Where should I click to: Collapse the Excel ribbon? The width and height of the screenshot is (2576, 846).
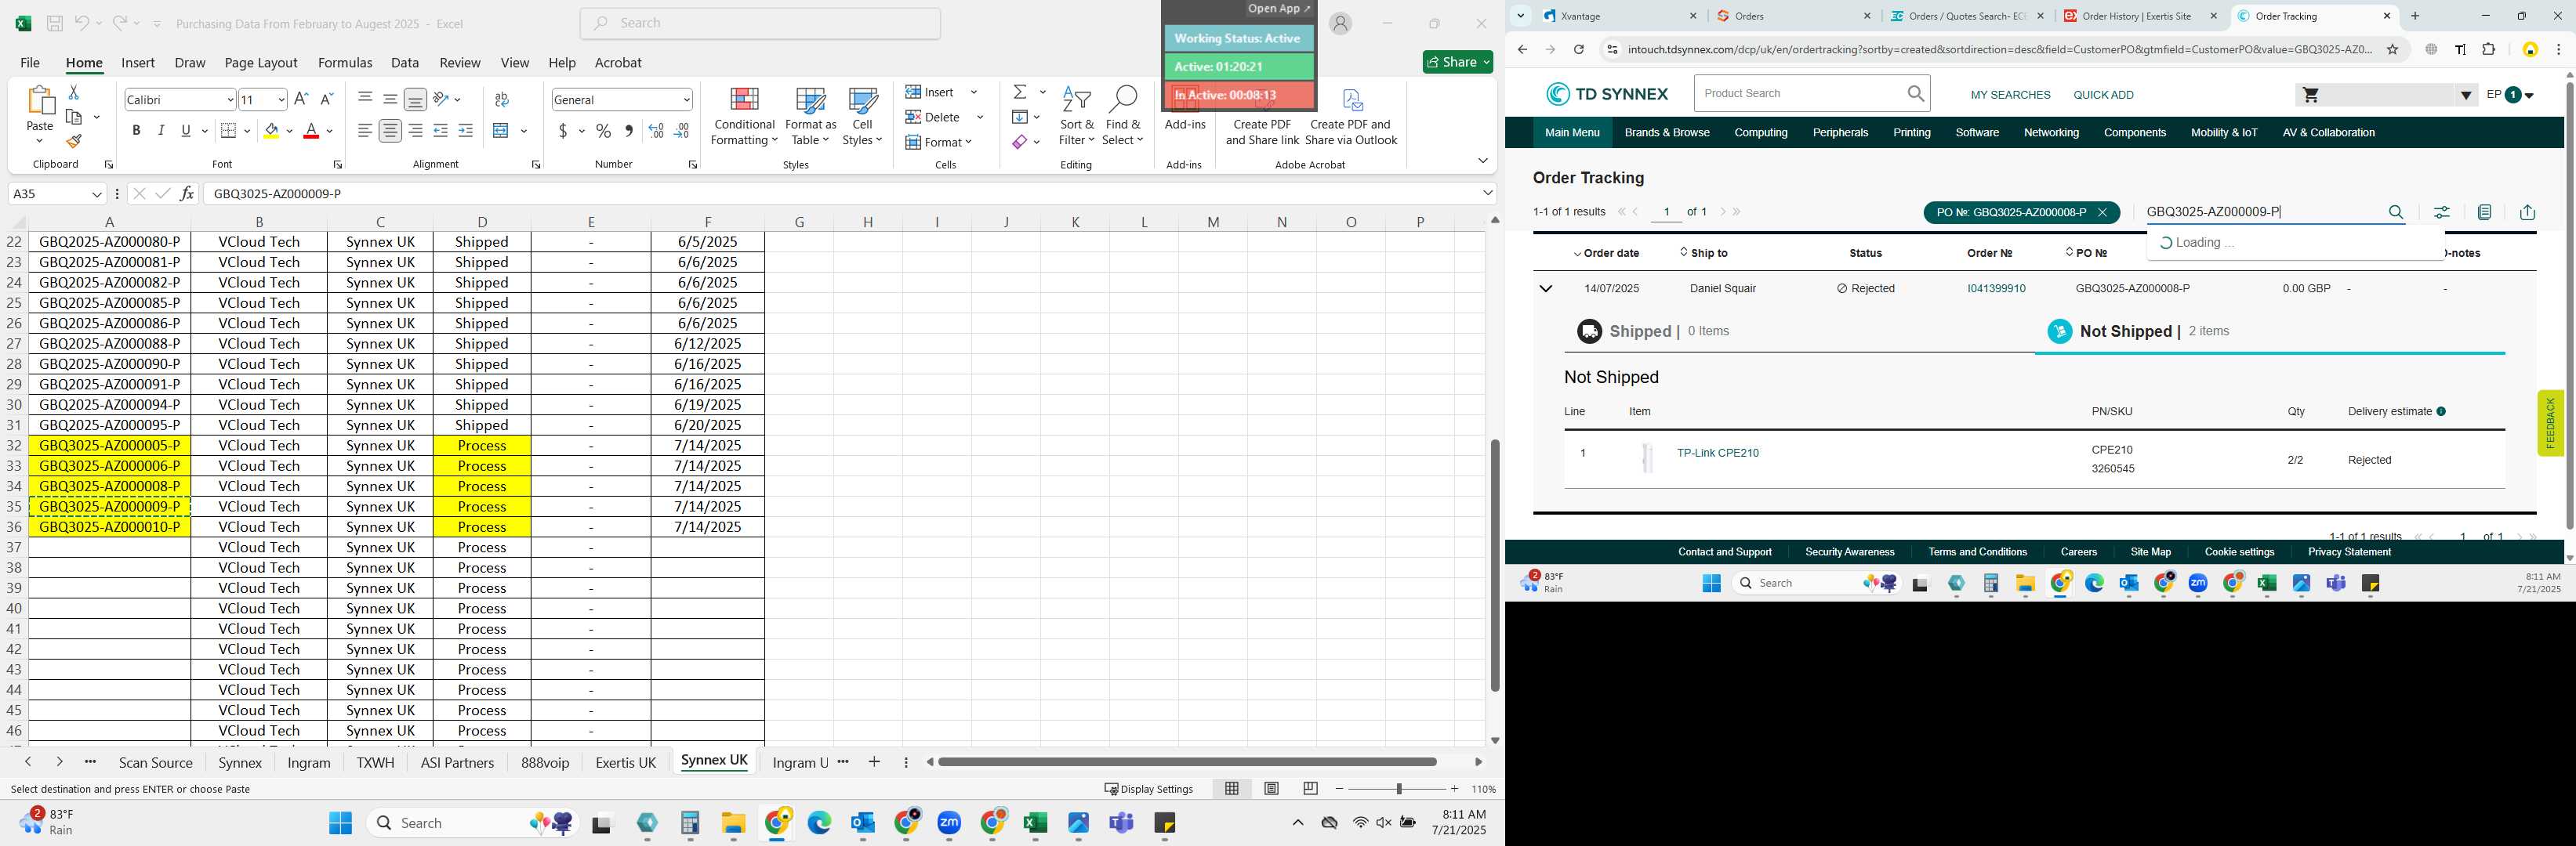tap(1482, 161)
